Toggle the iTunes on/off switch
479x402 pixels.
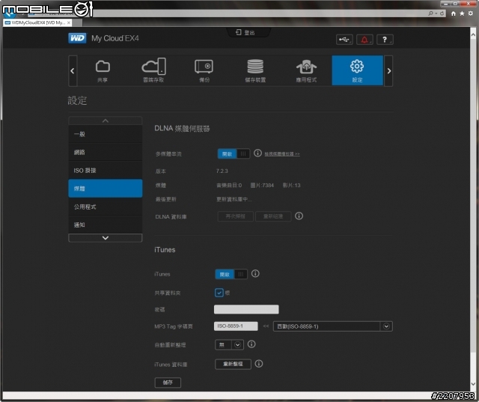(231, 274)
